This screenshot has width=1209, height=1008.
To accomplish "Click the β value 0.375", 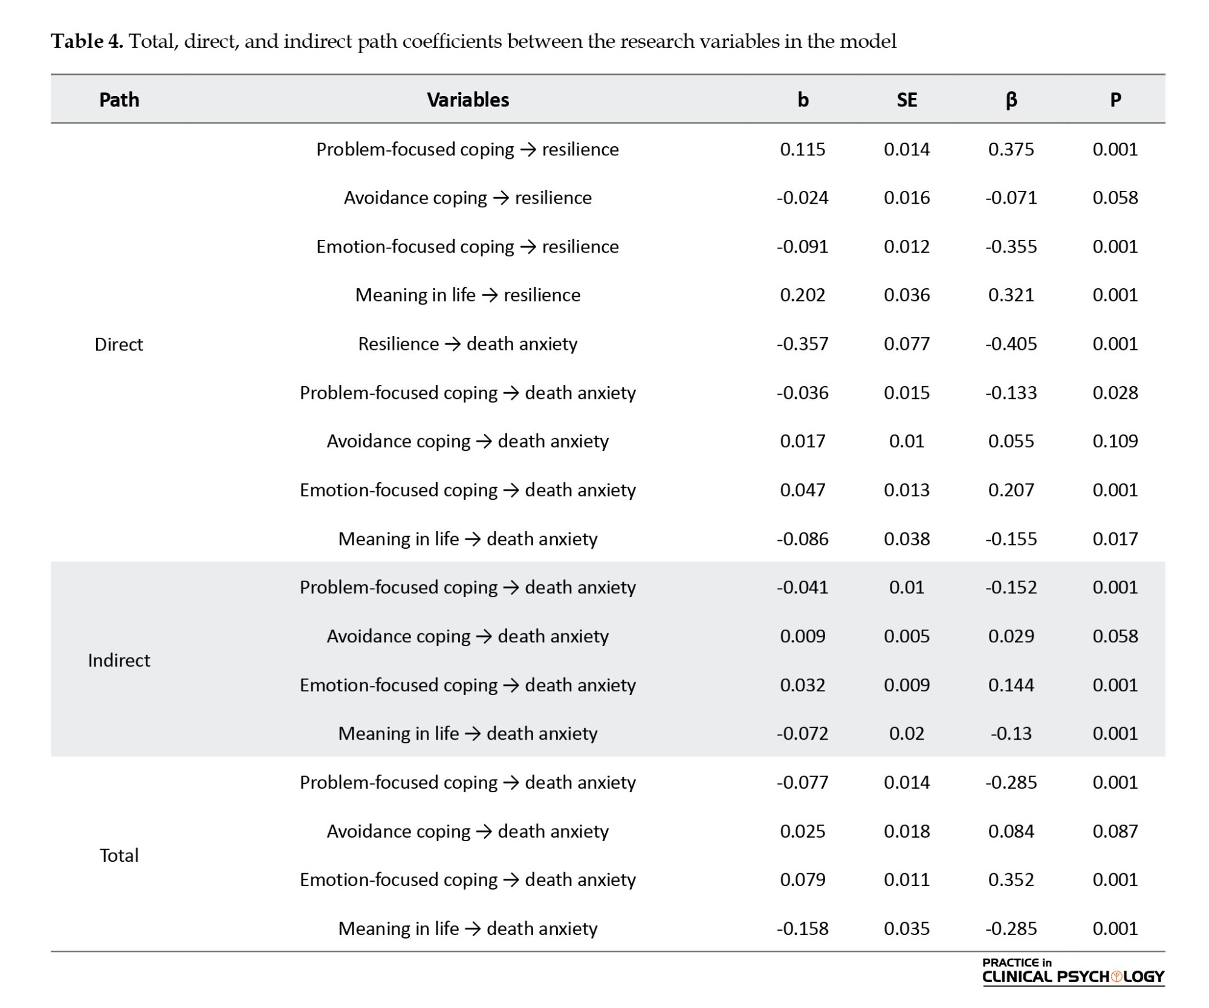I will tap(1011, 149).
